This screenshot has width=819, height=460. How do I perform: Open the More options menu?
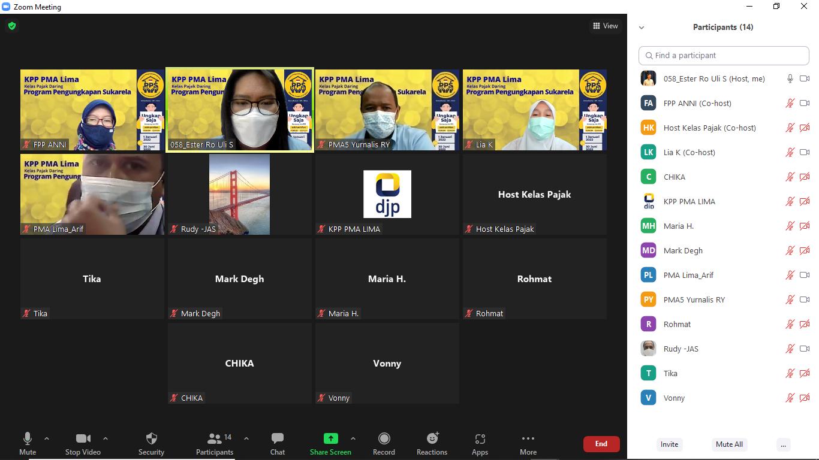click(x=528, y=443)
